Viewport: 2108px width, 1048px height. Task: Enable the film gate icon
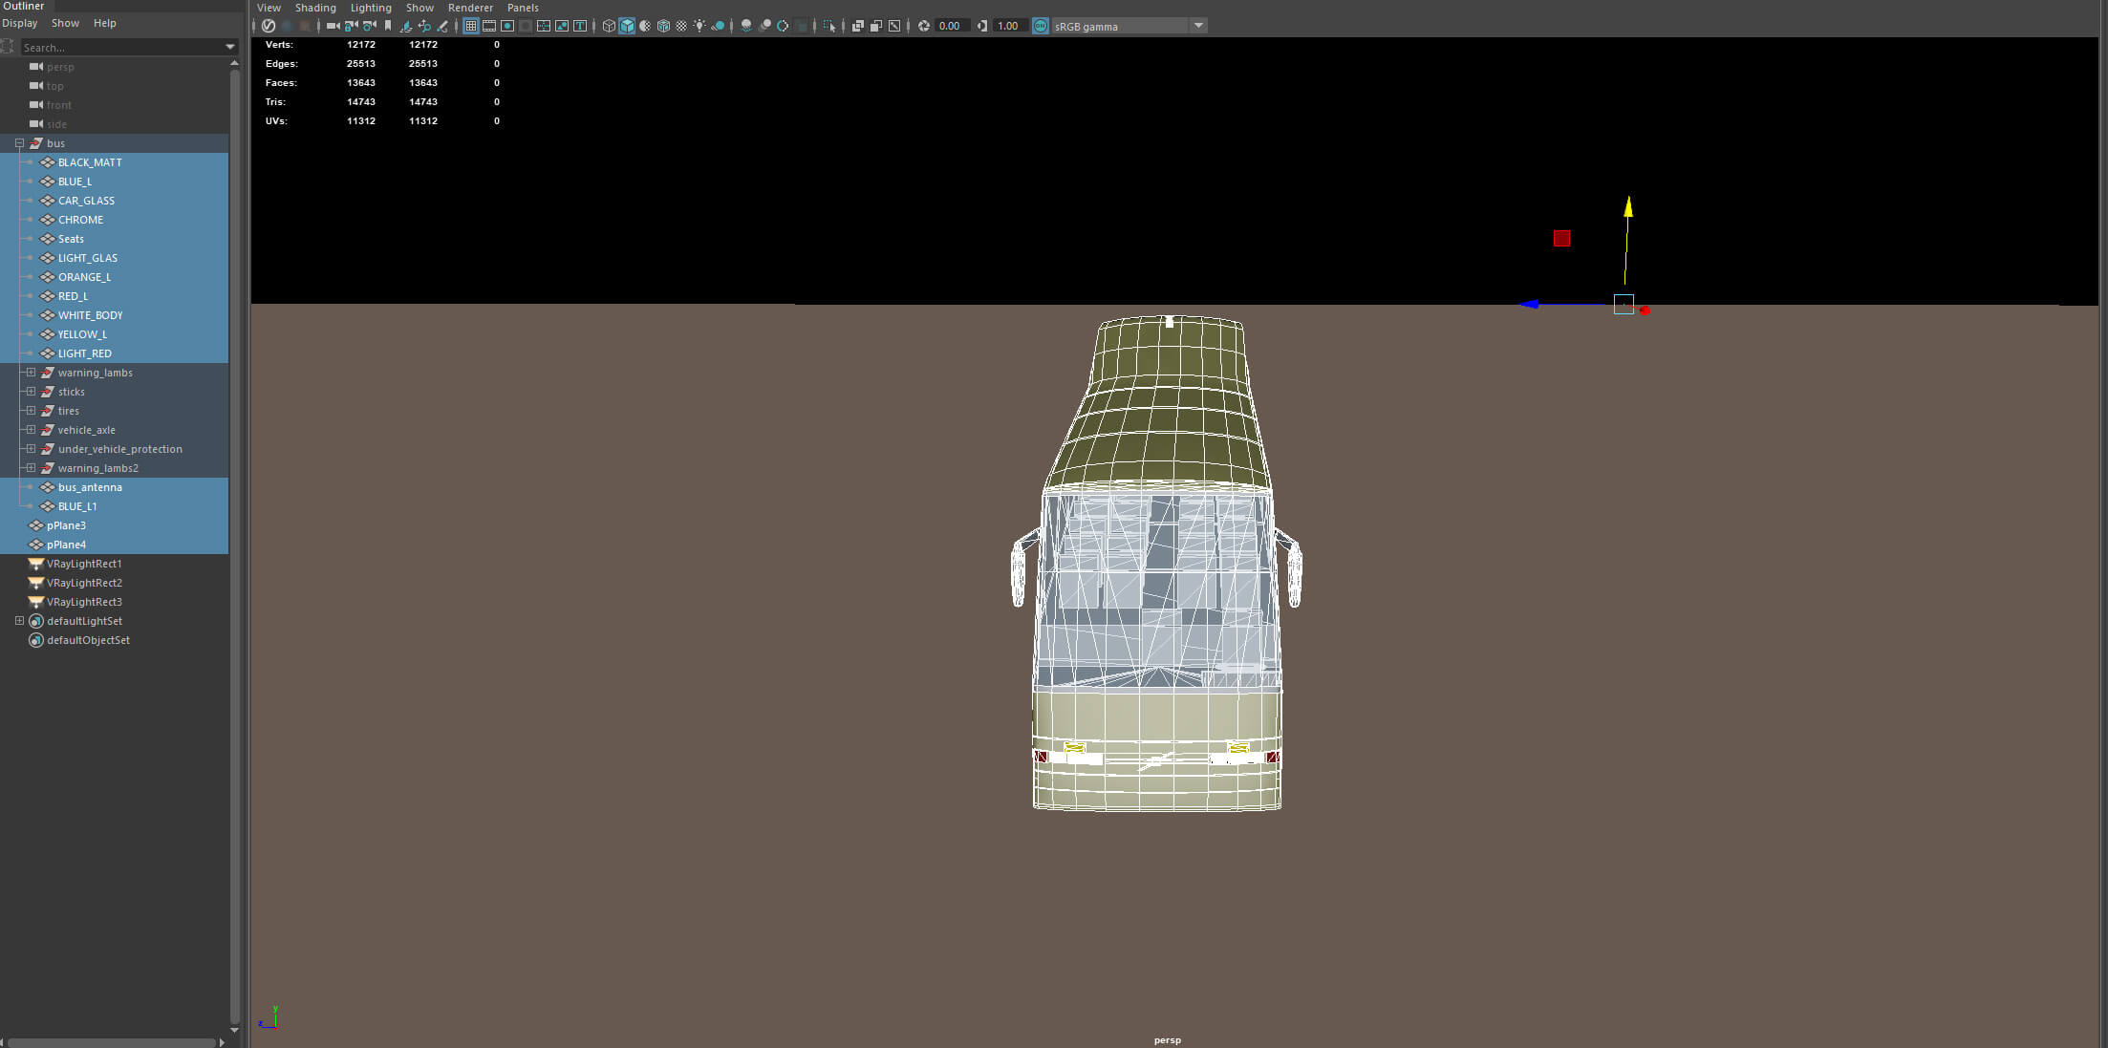(489, 26)
